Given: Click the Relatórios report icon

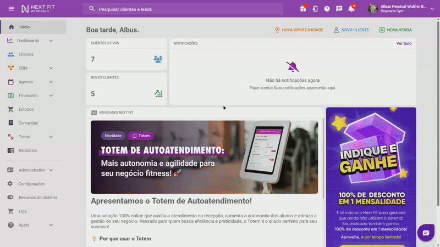Looking at the screenshot, I should point(10,150).
